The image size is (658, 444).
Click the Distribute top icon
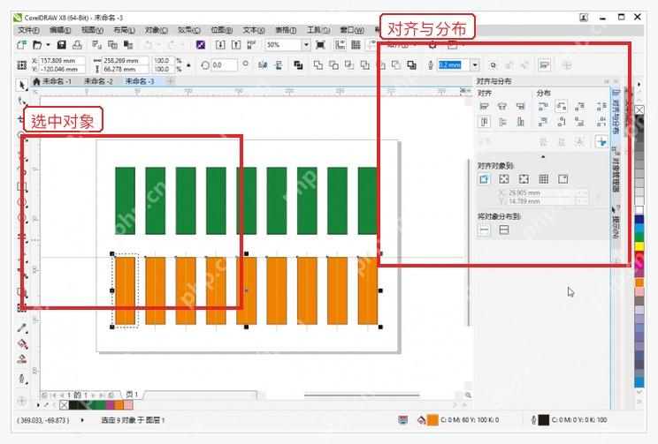click(543, 122)
